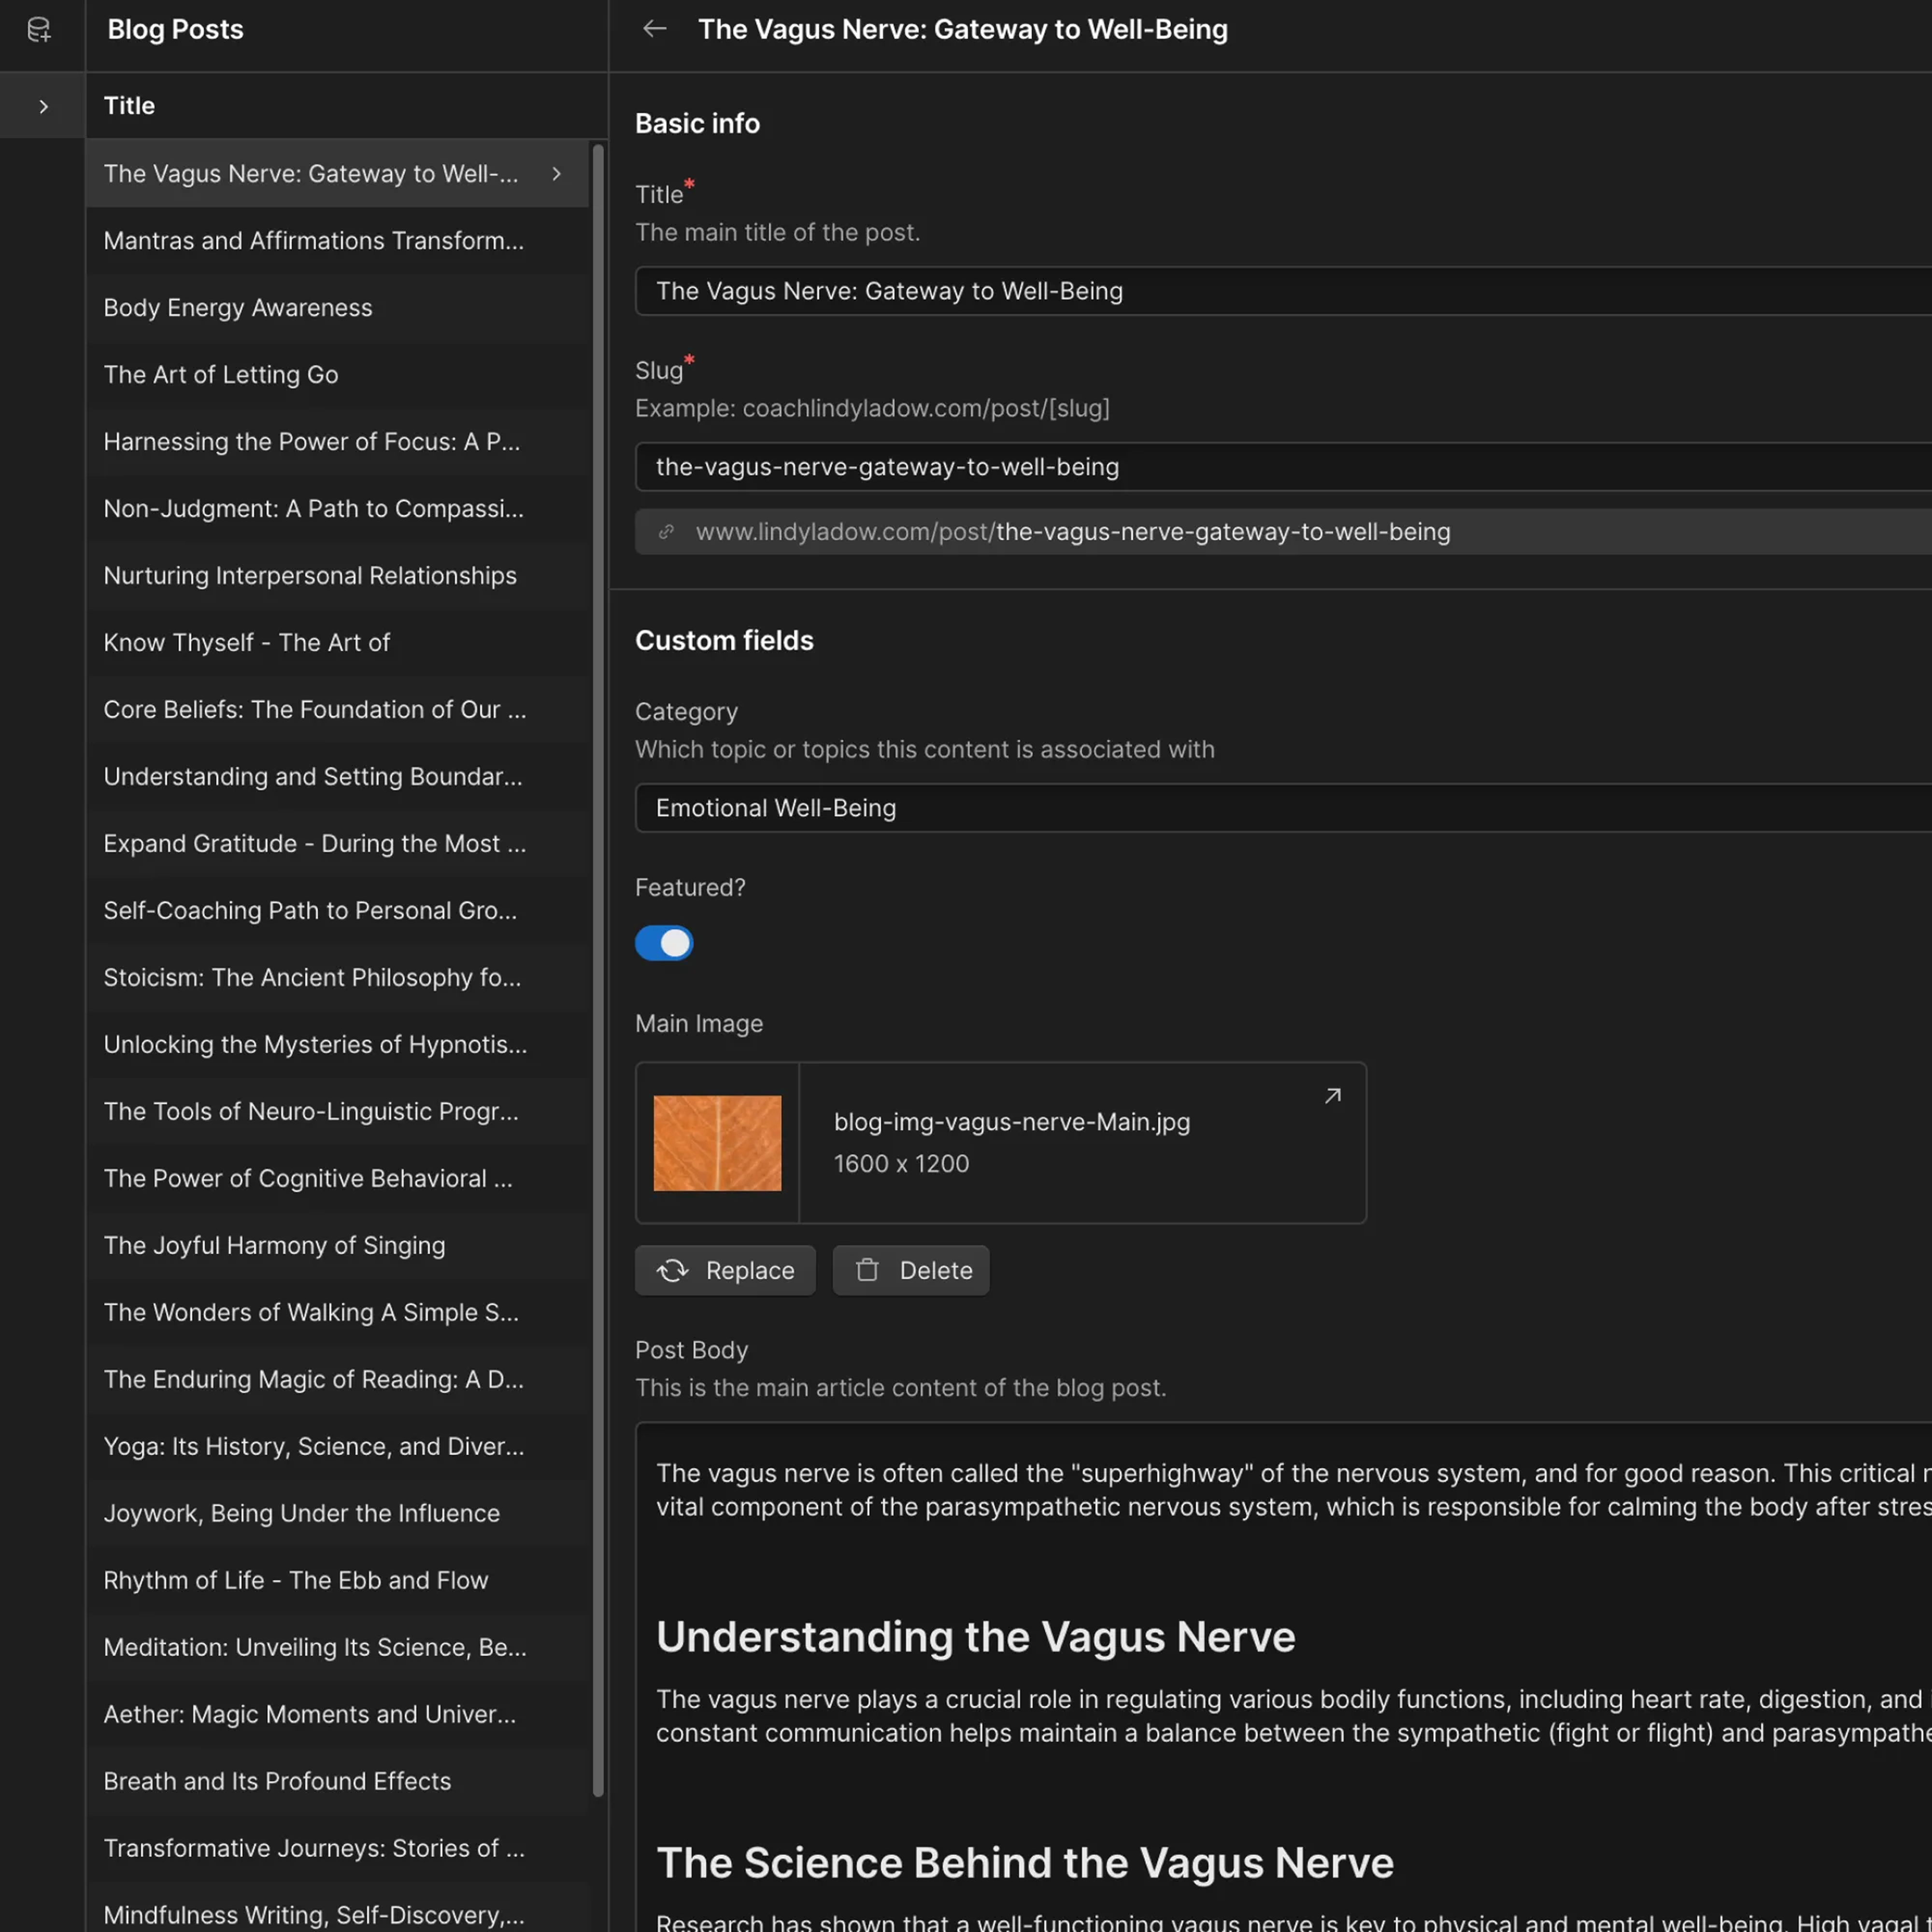Select Rhythm of Life post
The height and width of the screenshot is (1932, 1932).
[337, 1581]
